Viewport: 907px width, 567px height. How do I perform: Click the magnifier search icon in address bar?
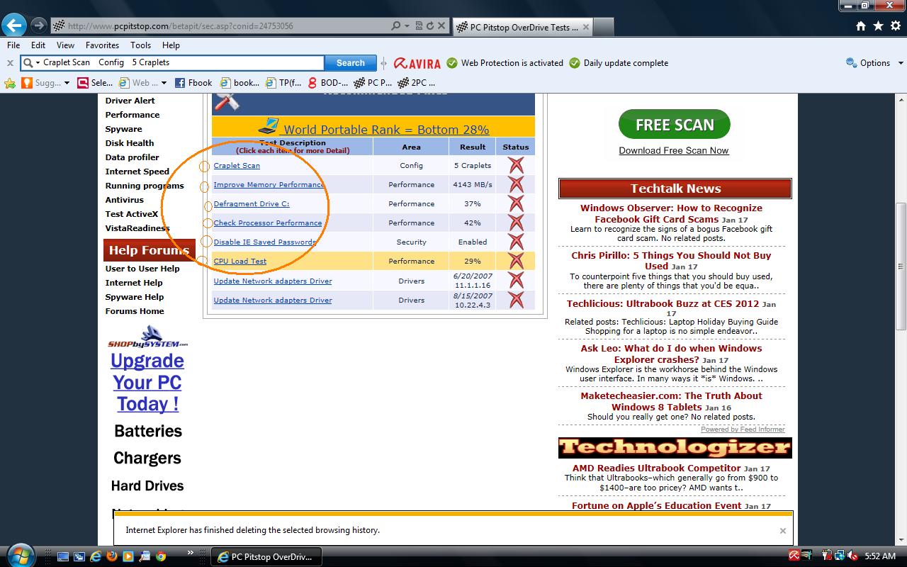395,26
